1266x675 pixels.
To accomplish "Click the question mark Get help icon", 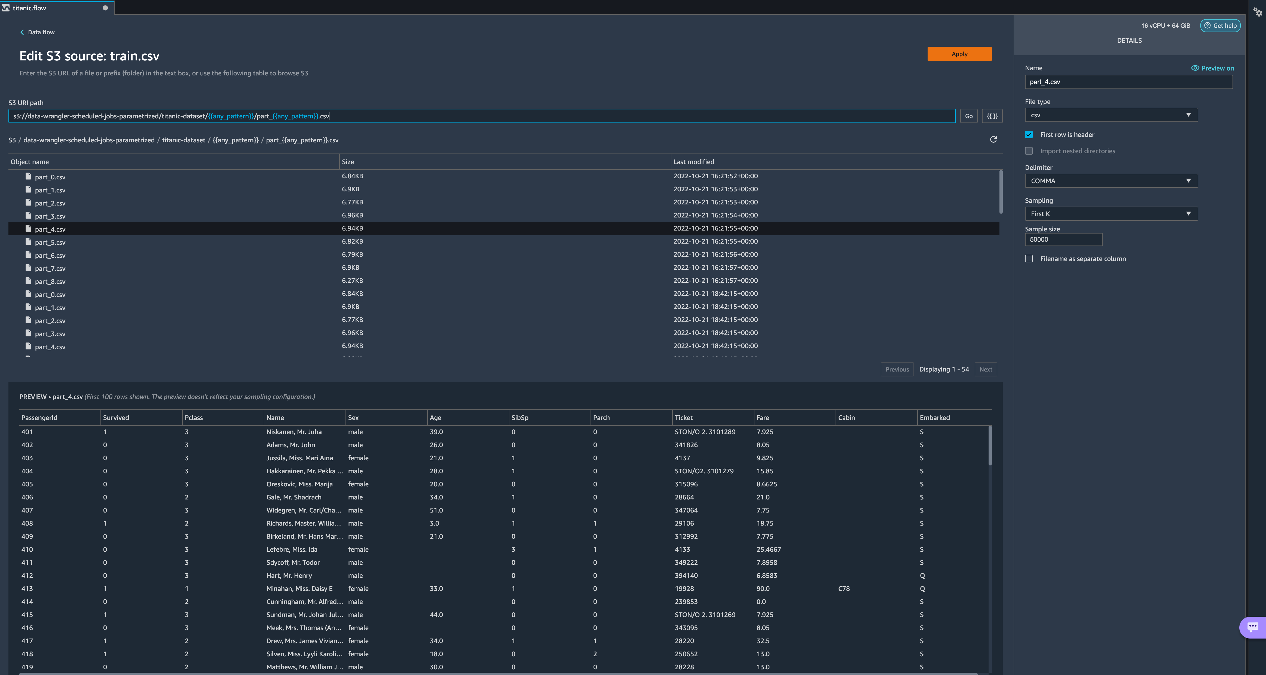I will 1207,26.
